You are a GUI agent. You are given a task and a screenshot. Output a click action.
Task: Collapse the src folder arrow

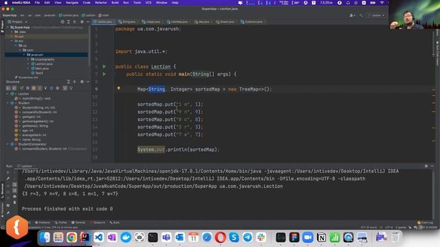click(x=12, y=41)
